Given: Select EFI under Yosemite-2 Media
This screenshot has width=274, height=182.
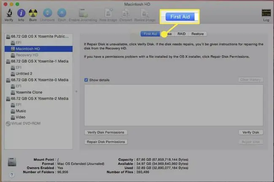Looking at the screenshot, I should (x=39, y=105).
